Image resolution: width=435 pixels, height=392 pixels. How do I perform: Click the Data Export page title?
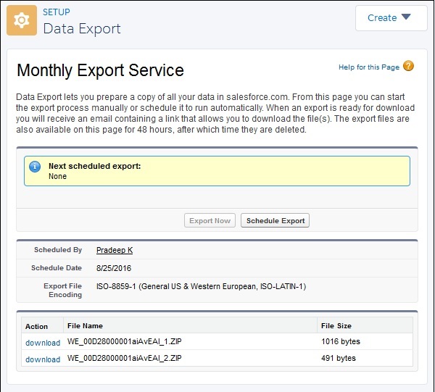click(x=82, y=29)
